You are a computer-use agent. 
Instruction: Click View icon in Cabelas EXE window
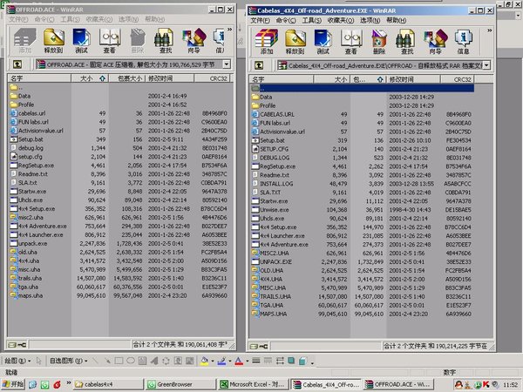[350, 41]
